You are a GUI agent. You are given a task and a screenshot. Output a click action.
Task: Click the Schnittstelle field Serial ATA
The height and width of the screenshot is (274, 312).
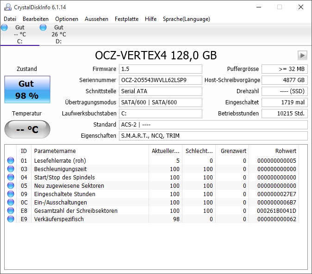click(161, 91)
